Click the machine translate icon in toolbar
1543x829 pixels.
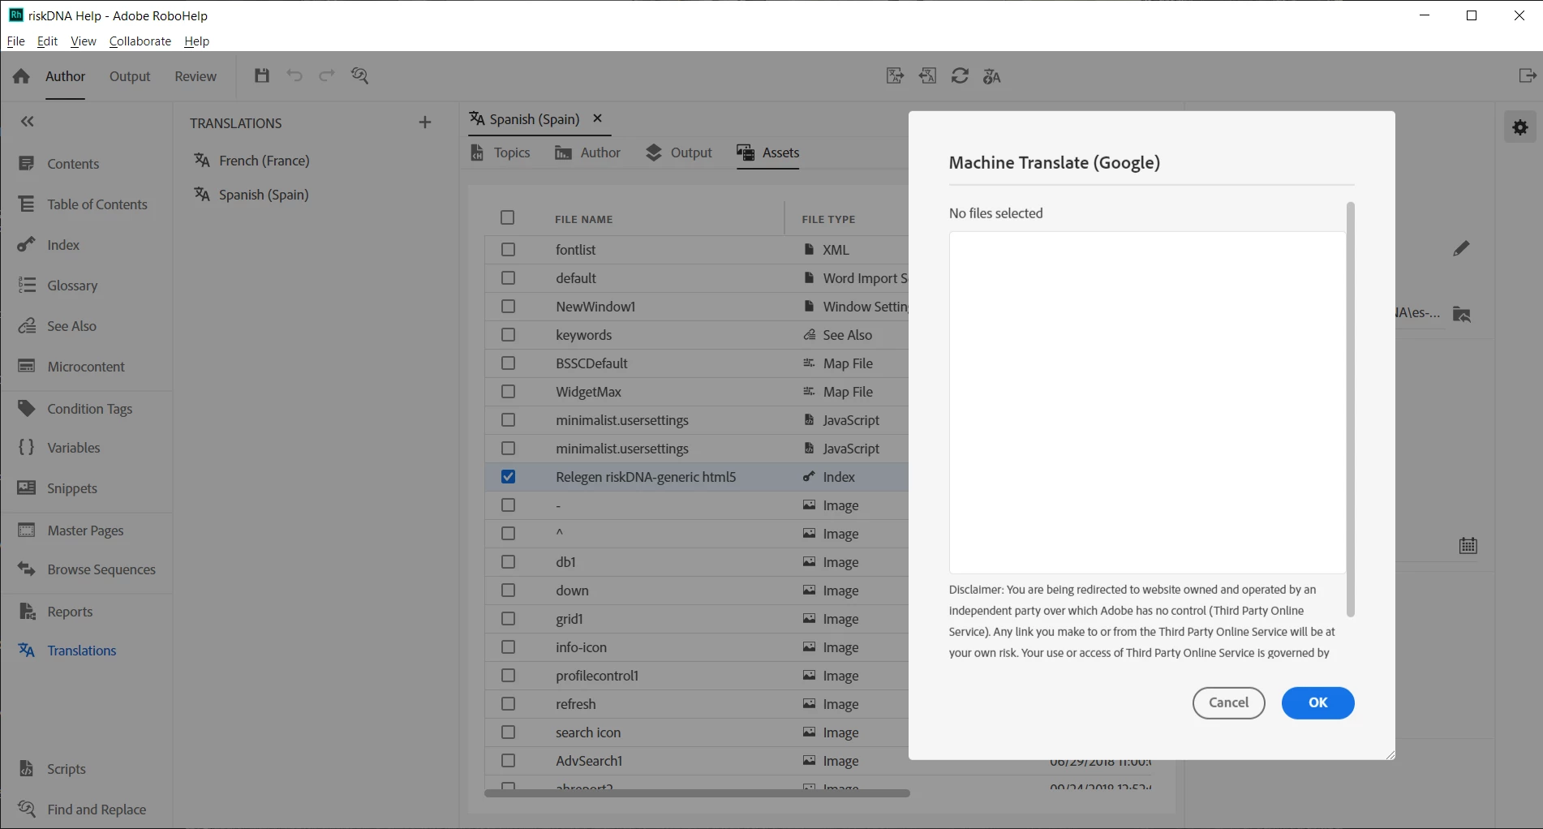[x=992, y=76]
